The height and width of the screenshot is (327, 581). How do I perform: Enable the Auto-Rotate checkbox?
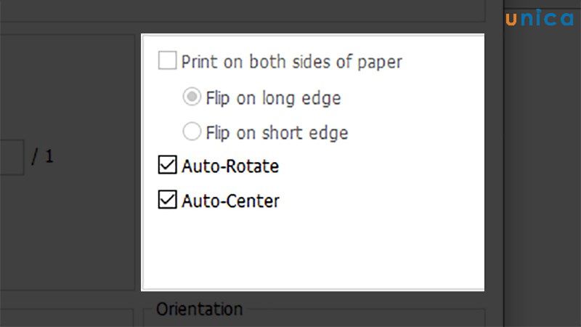[167, 166]
